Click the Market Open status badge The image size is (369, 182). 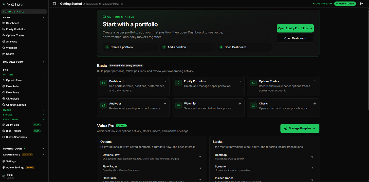(x=345, y=4)
